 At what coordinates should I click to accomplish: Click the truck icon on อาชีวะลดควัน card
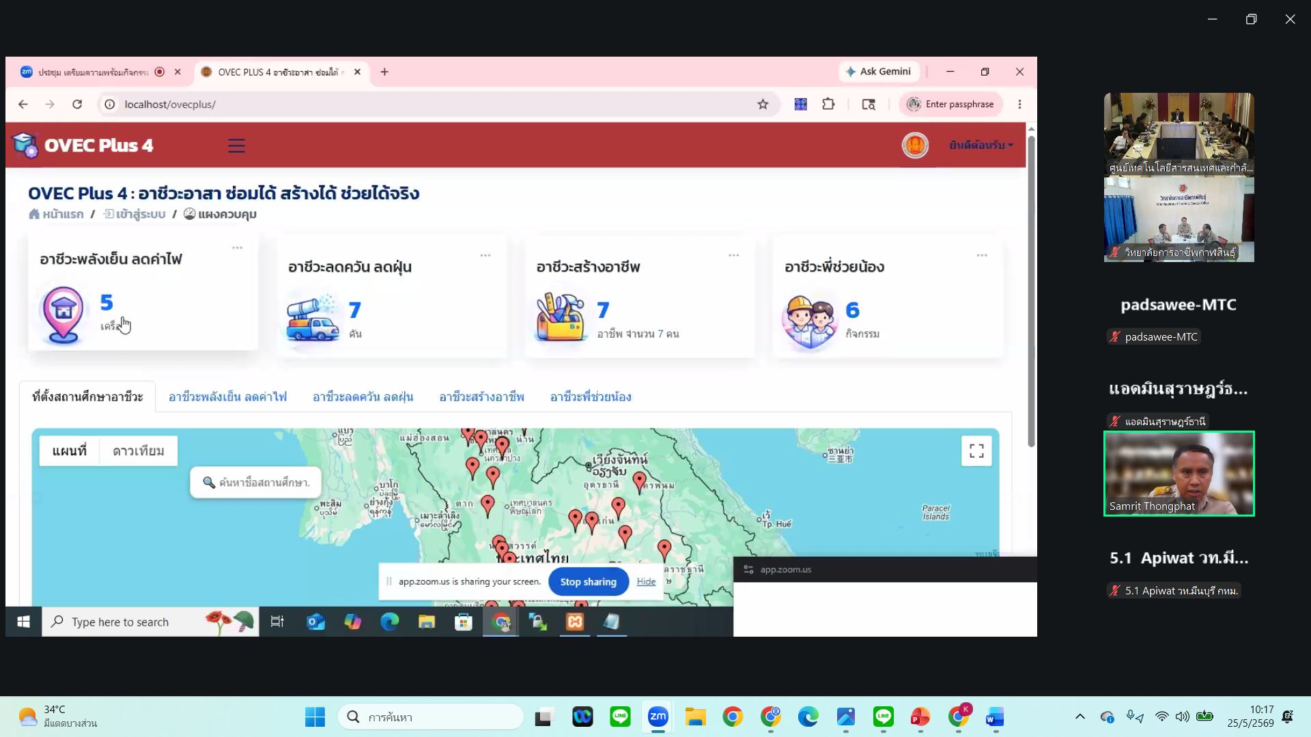click(x=313, y=318)
